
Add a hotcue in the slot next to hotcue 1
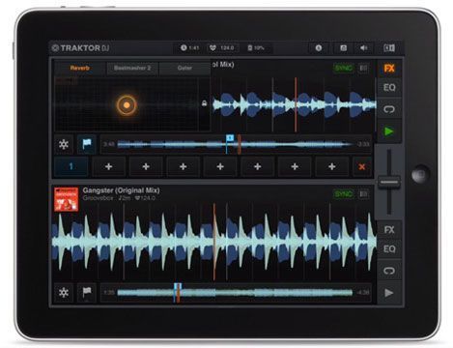(108, 166)
